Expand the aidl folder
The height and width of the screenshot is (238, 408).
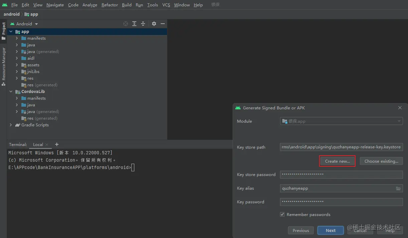click(x=17, y=58)
